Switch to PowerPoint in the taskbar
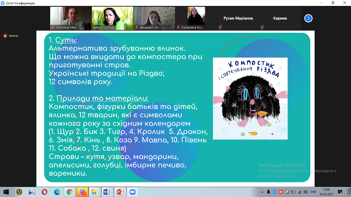The image size is (351, 197). [120, 192]
